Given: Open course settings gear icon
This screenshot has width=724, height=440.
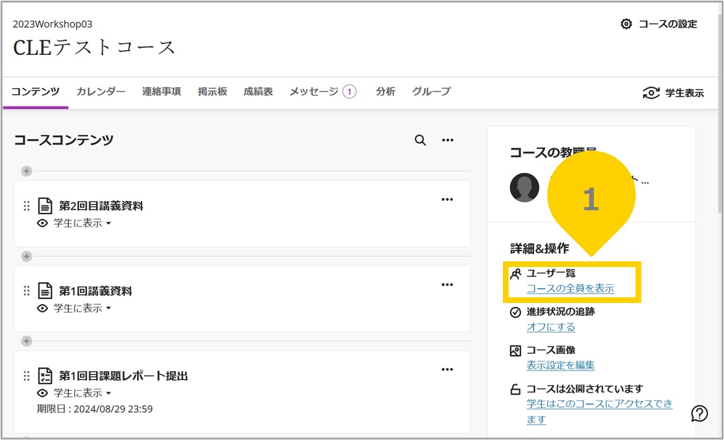Looking at the screenshot, I should (x=626, y=24).
